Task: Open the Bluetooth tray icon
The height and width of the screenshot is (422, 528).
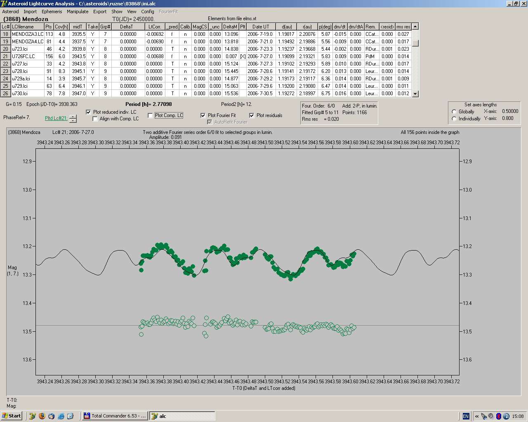Action: [498, 416]
